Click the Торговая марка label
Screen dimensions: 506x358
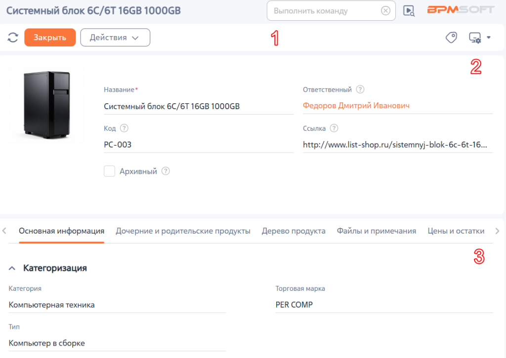click(x=300, y=288)
